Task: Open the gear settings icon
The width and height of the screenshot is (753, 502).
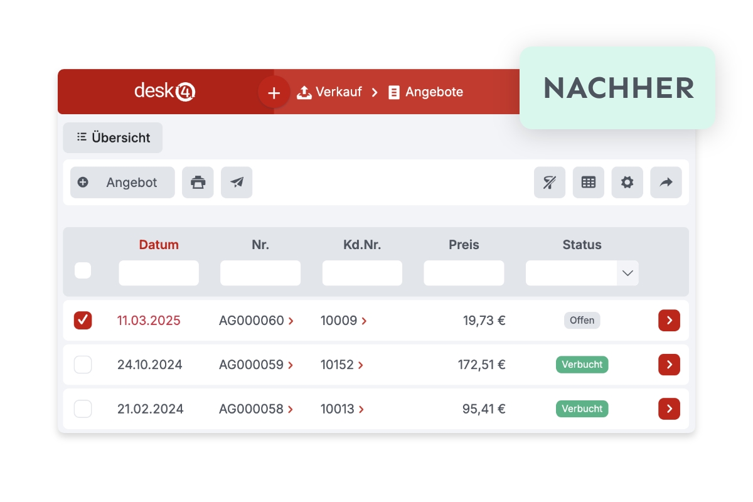Action: coord(627,183)
